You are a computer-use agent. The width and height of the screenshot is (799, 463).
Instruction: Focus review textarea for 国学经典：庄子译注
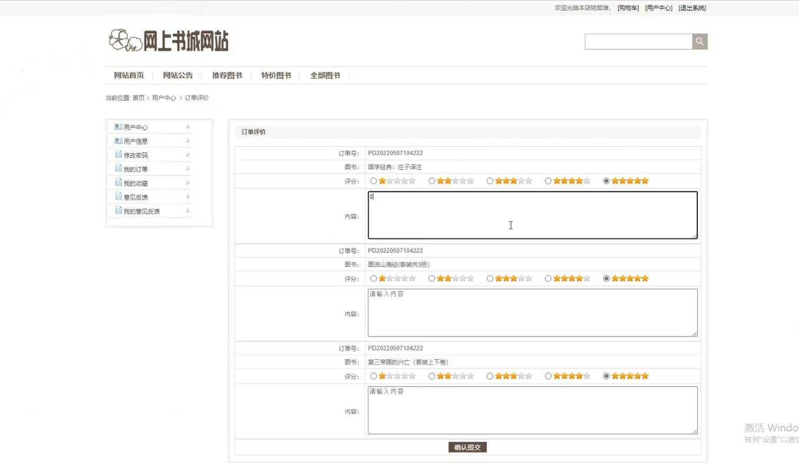tap(533, 215)
